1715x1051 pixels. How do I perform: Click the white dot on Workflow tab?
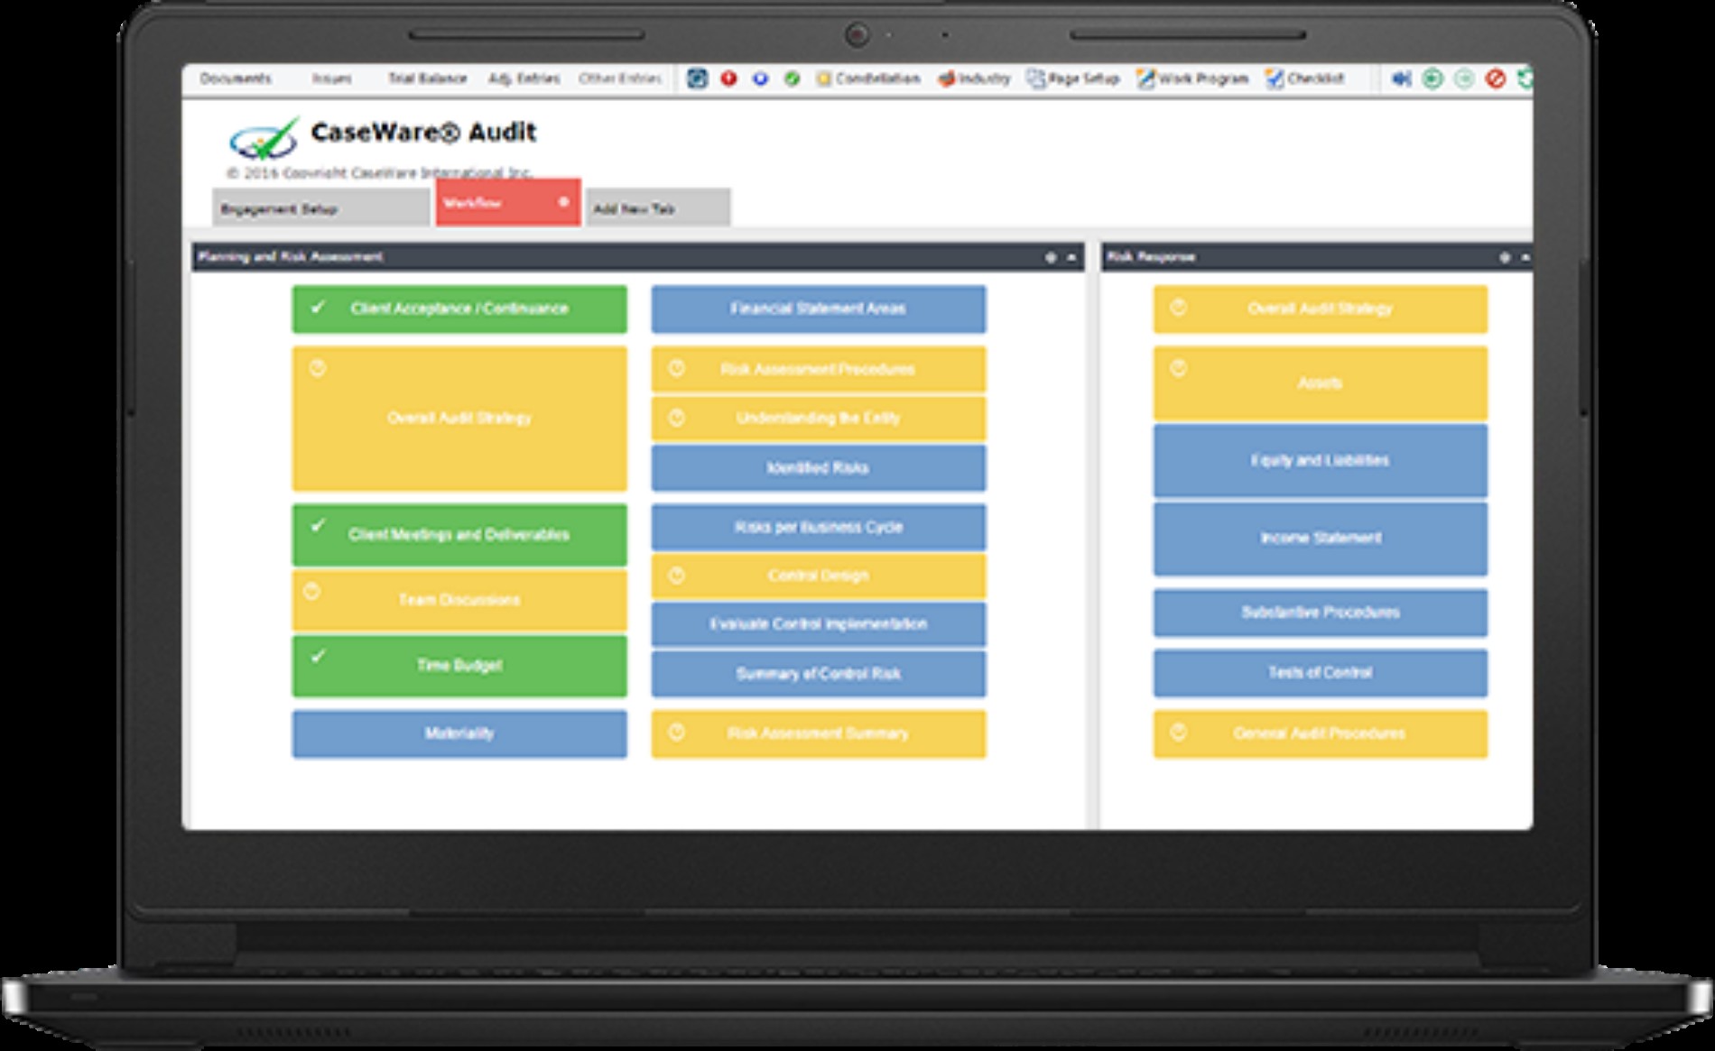(x=563, y=202)
